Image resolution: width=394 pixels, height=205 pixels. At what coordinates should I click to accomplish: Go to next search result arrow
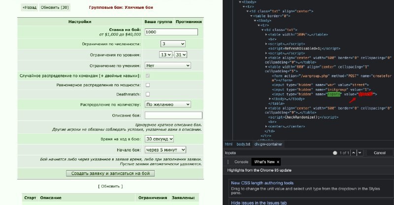click(360, 153)
